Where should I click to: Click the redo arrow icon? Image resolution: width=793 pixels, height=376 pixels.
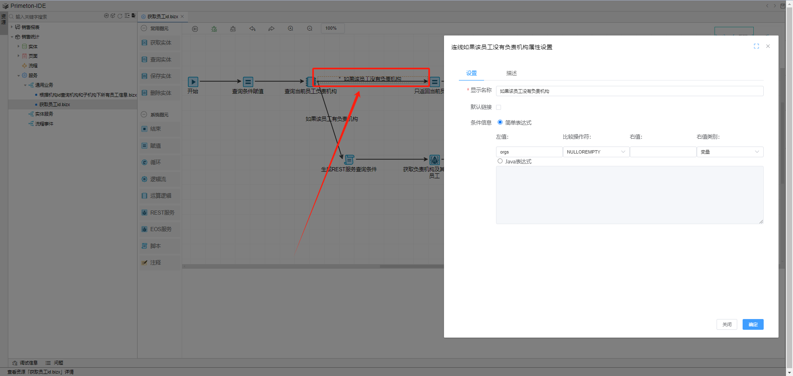coord(271,29)
